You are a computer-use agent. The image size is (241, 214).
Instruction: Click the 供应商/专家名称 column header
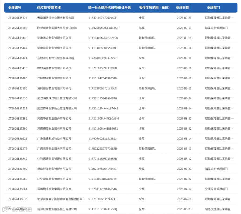(x=49, y=8)
